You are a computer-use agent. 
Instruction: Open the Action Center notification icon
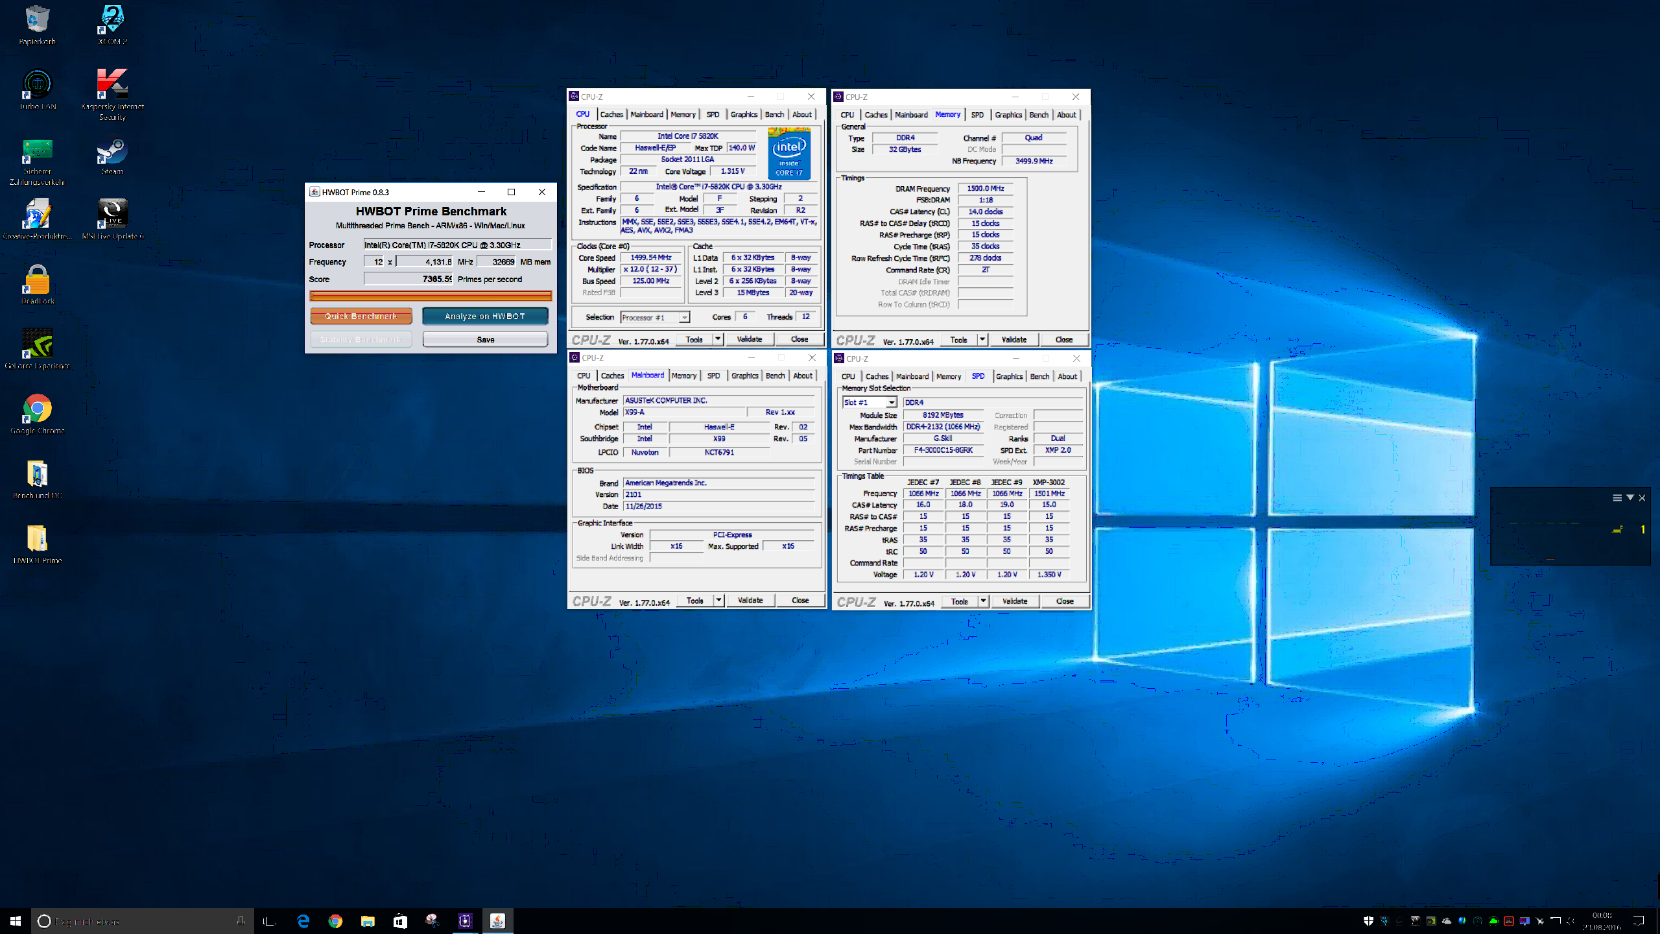(x=1638, y=921)
